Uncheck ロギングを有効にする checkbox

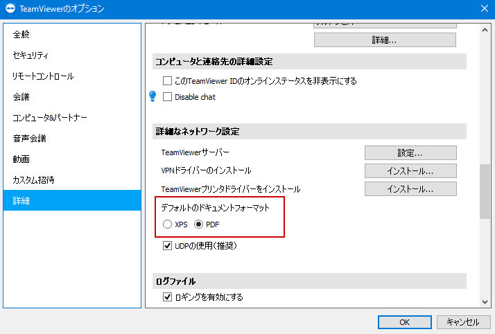coord(167,297)
